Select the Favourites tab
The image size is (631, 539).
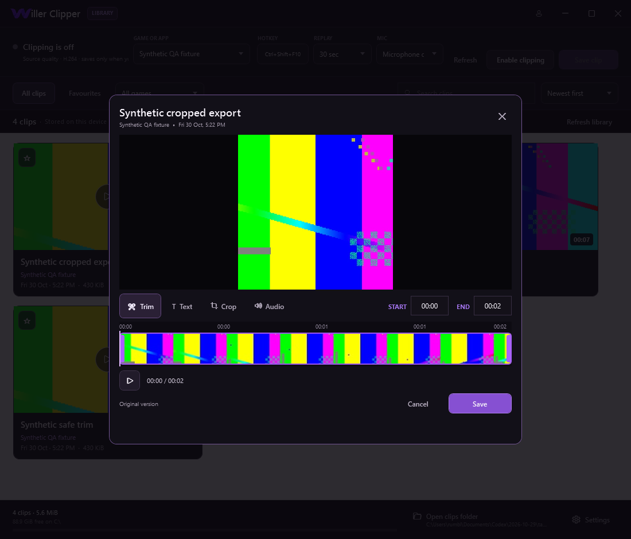click(x=84, y=93)
